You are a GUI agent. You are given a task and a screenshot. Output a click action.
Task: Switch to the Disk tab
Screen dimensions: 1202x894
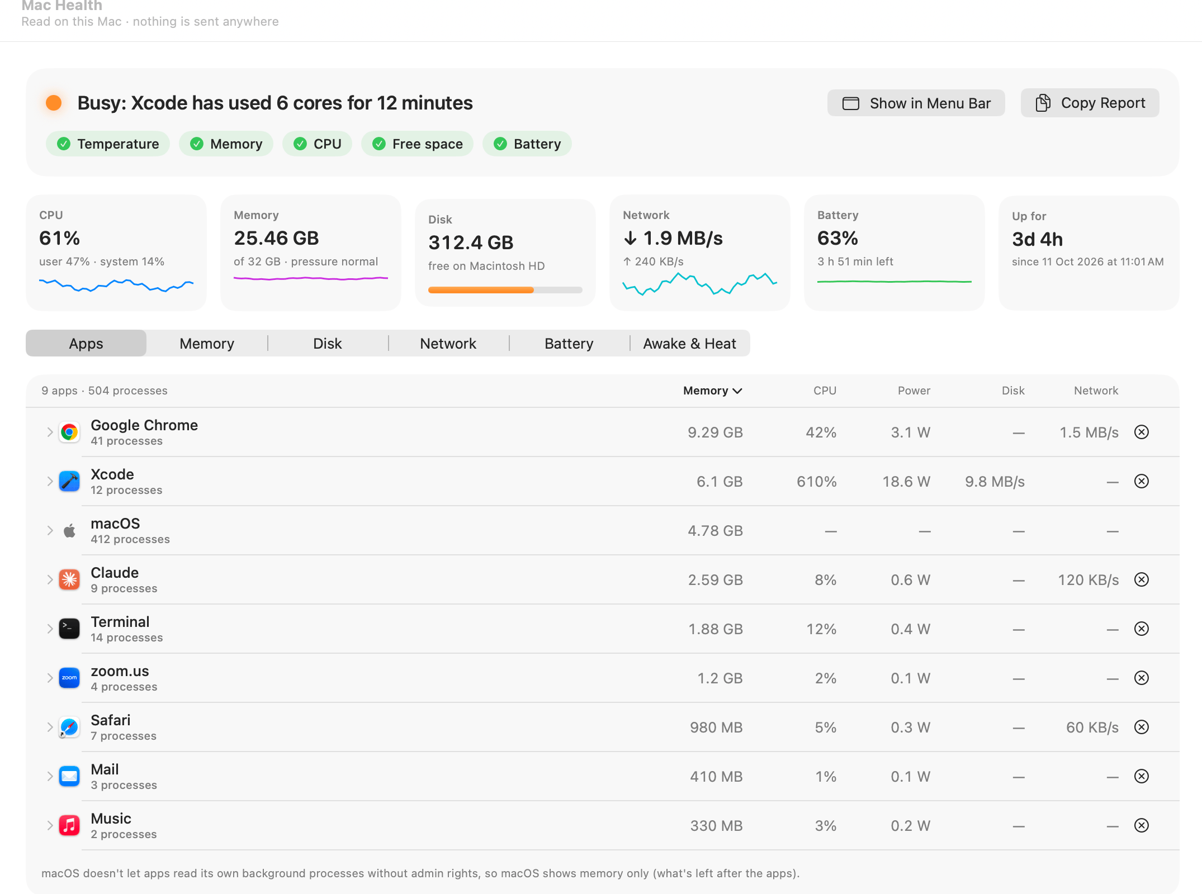click(328, 343)
